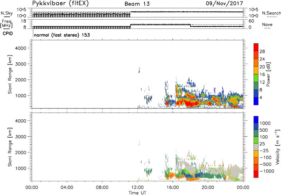Click the Beam 13 label
The width and height of the screenshot is (281, 195).
point(137,4)
